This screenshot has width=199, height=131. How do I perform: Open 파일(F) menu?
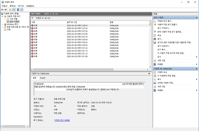[x=5, y=6]
